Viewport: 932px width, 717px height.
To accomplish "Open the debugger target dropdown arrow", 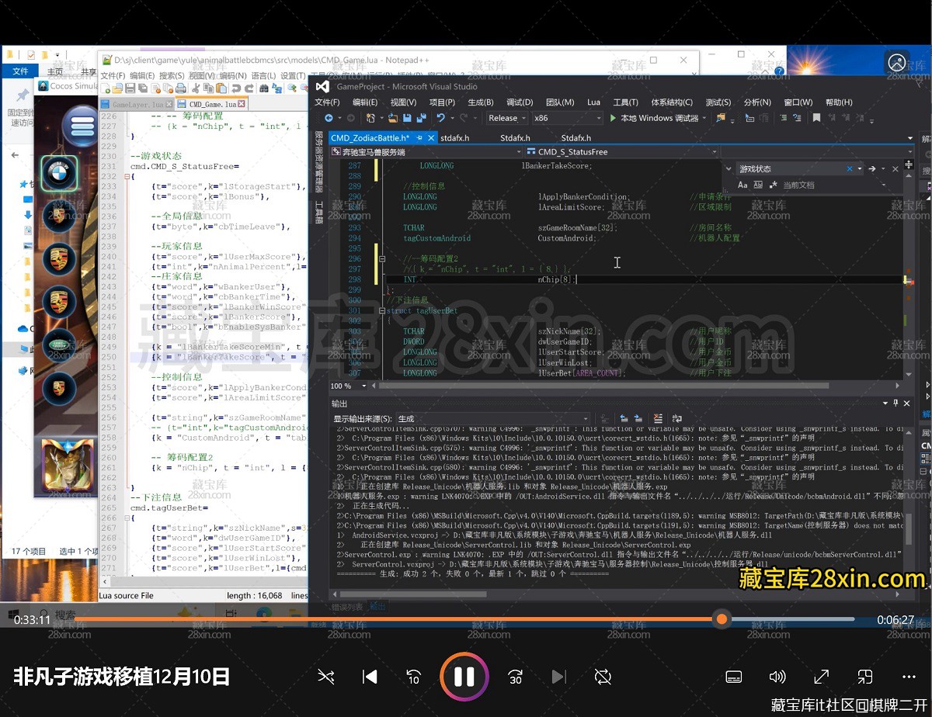I will point(704,118).
